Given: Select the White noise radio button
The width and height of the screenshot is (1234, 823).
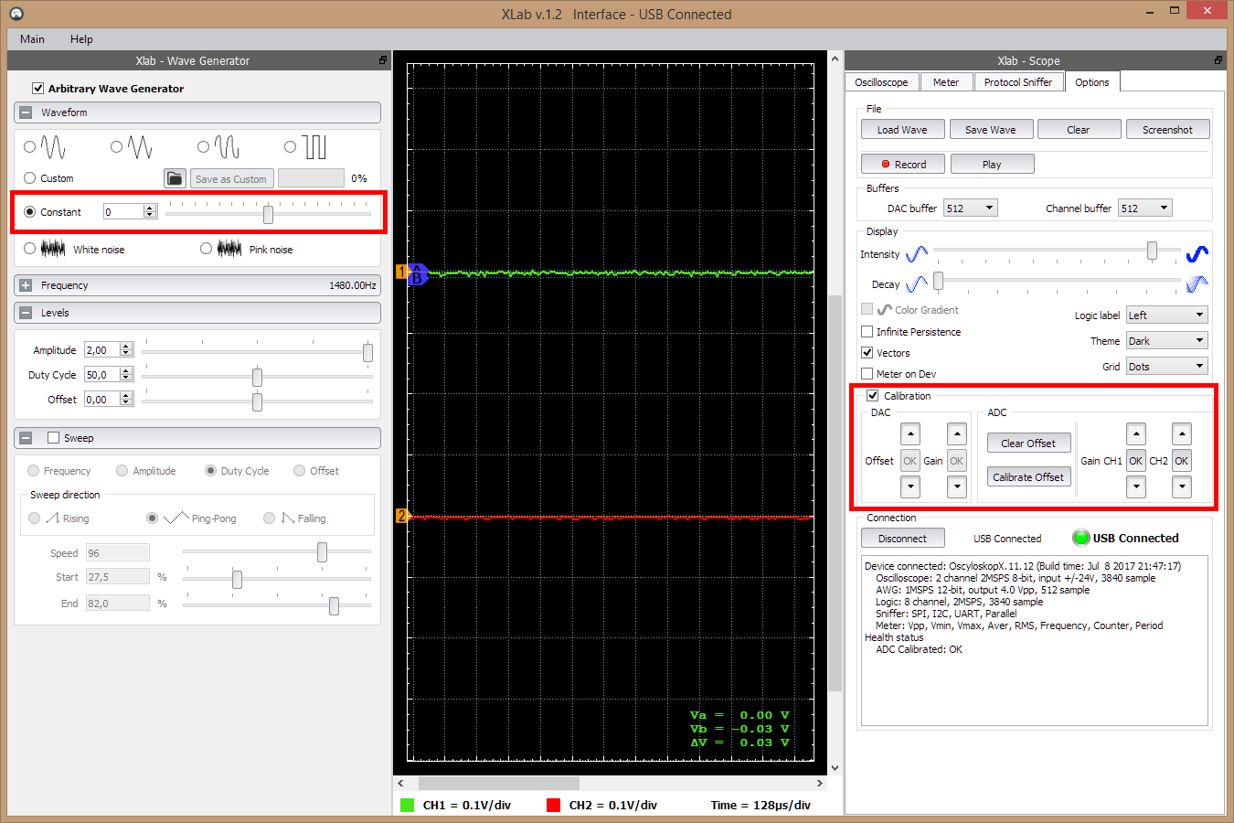Looking at the screenshot, I should [30, 249].
